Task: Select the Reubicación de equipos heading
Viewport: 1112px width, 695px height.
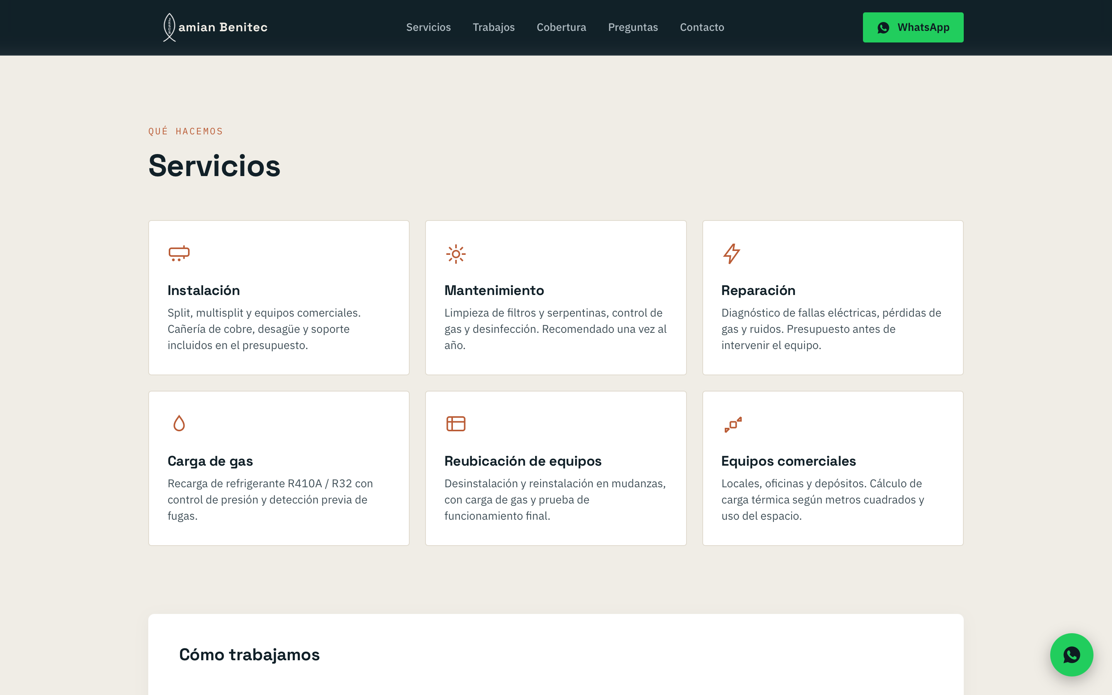Action: coord(522,461)
